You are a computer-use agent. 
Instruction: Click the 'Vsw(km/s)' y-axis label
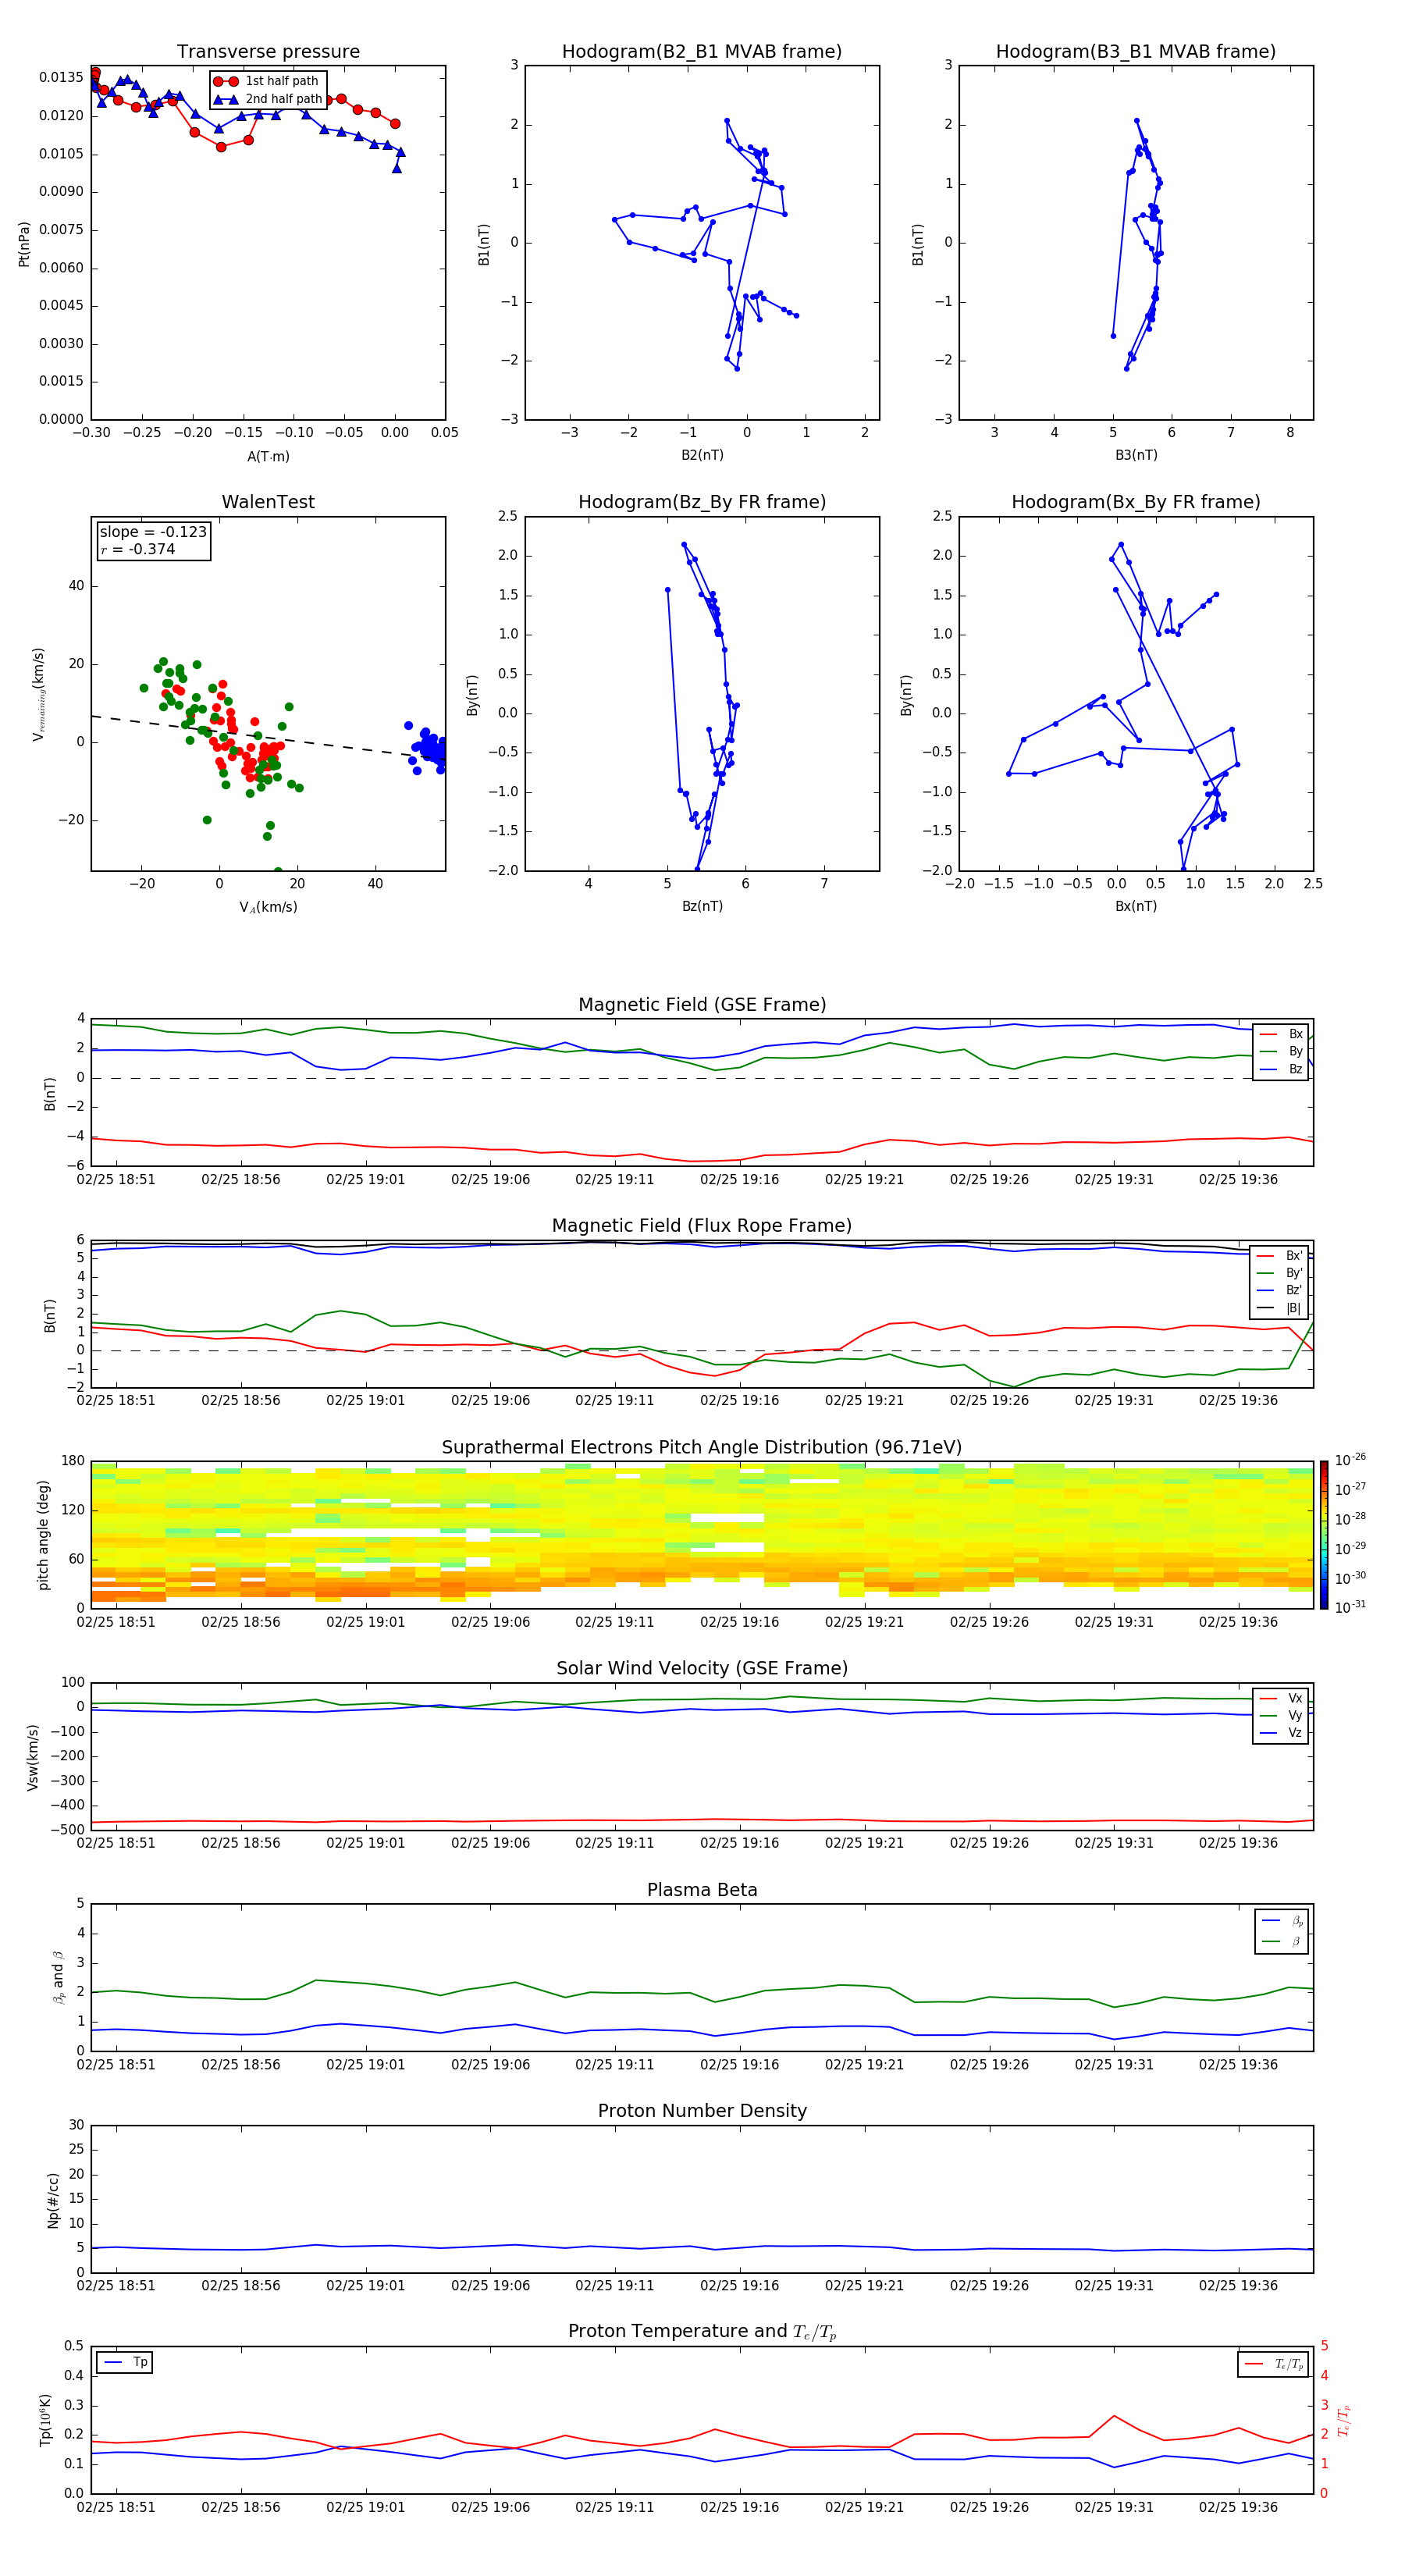tap(33, 1757)
